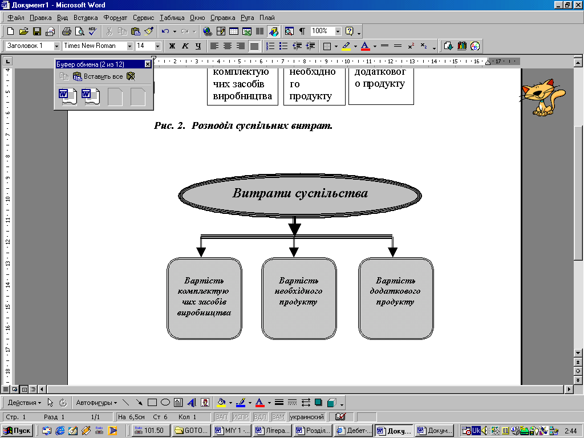
Task: Insert clip art from the drawing toolbar
Action: click(x=205, y=402)
